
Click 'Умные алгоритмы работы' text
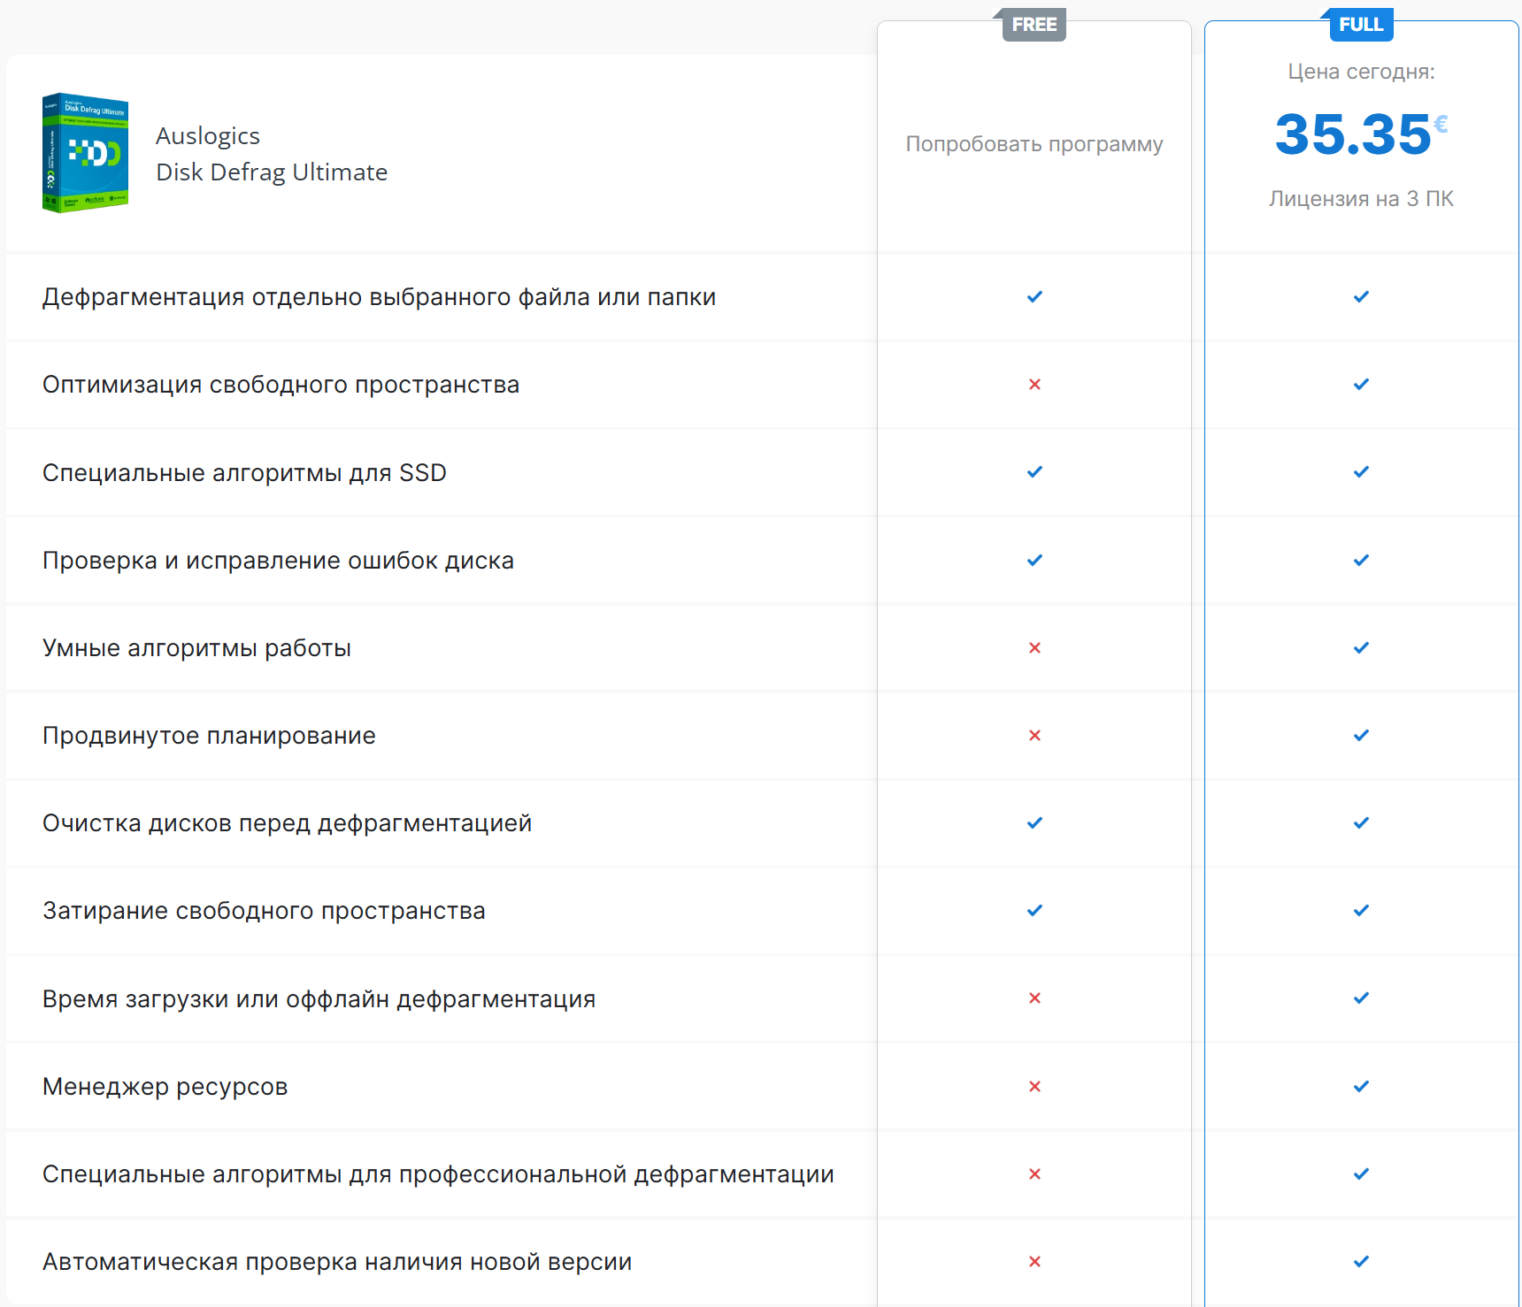coord(196,649)
